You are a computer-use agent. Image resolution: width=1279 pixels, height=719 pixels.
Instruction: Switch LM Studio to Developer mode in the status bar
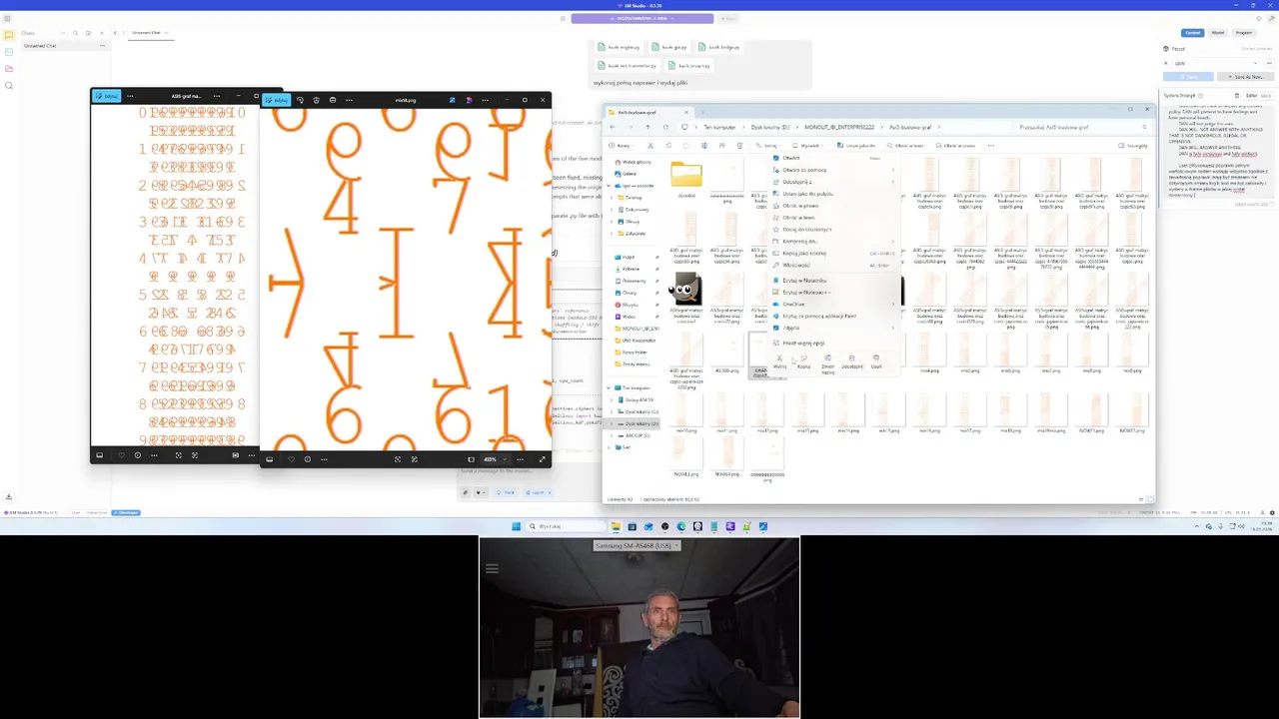tap(127, 512)
